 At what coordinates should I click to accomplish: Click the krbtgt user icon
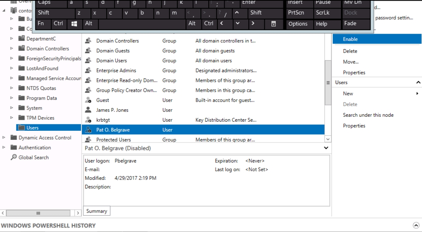(x=88, y=120)
